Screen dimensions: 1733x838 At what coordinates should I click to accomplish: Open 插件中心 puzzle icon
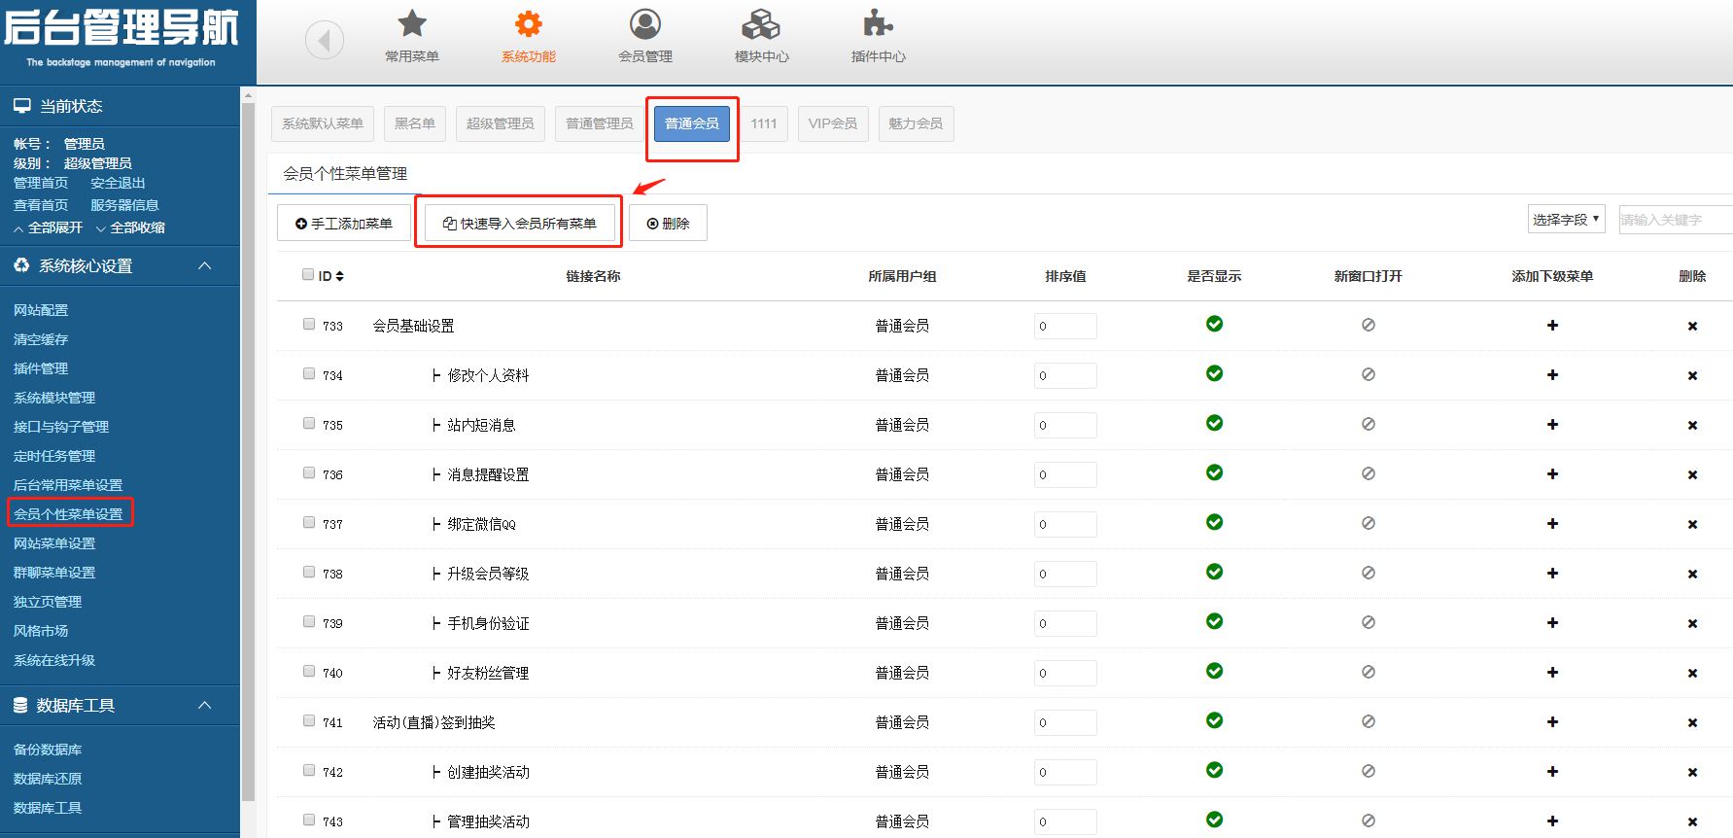click(x=878, y=24)
